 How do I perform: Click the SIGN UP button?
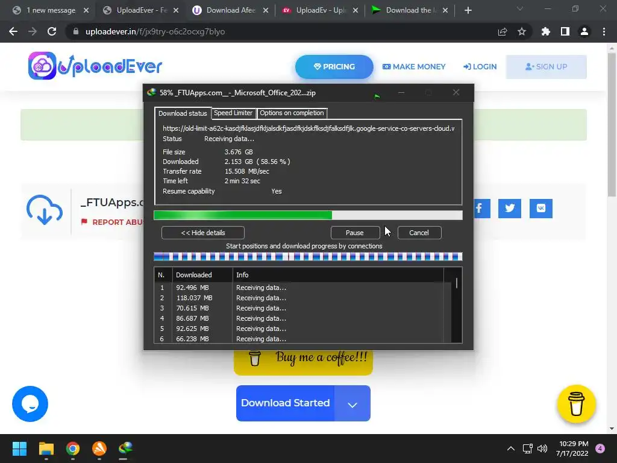click(x=546, y=66)
